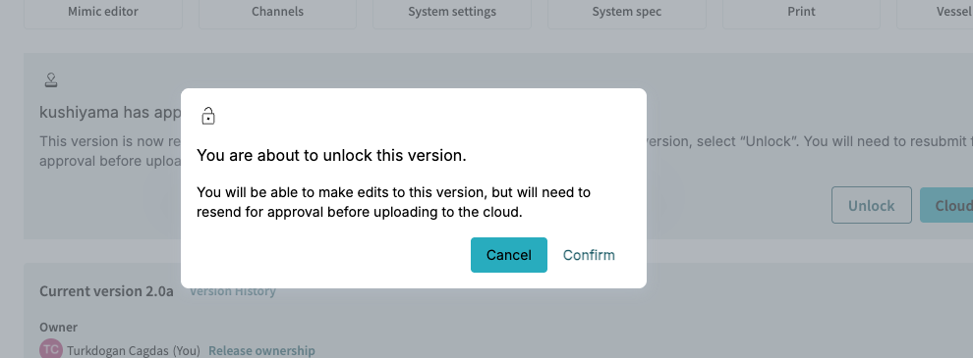Select the System spec tab
The image size is (973, 358).
627,12
